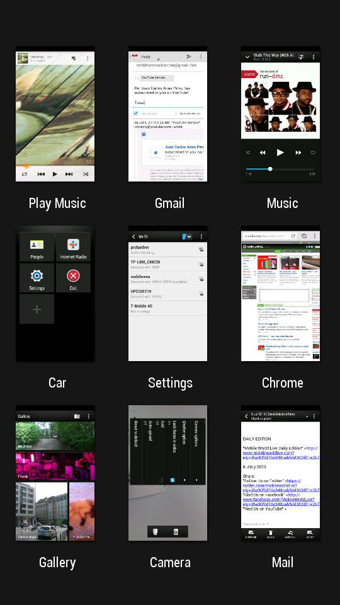Open the Gallery recent app thumbnail
This screenshot has width=340, height=605.
coord(55,473)
